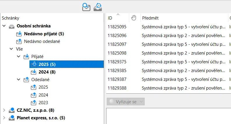Open the Vyřizuje se status dropdown

(x=126, y=102)
